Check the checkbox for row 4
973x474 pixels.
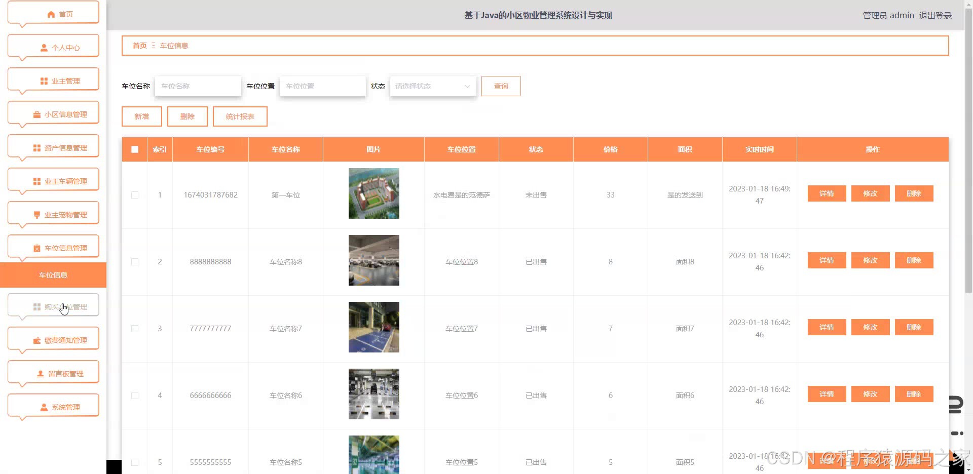tap(135, 396)
